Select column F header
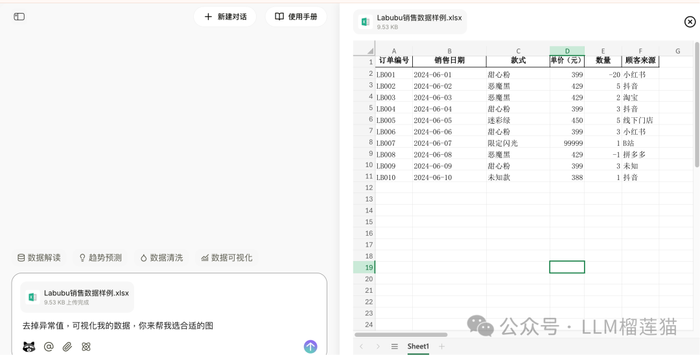The width and height of the screenshot is (700, 355). (x=640, y=51)
